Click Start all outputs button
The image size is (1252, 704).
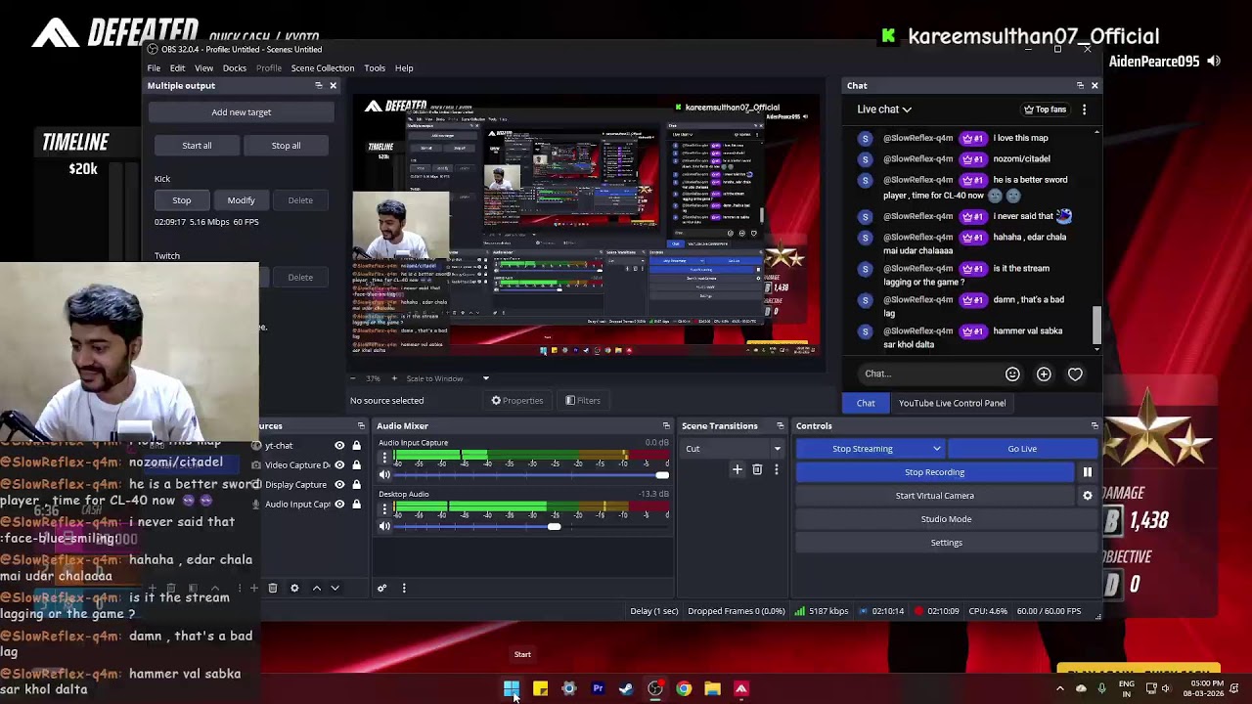[x=197, y=146]
